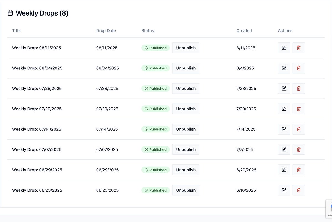Select the title 'Weekly Drop: 06/23/2025'
Viewport: 332px width, 222px height.
(37, 190)
